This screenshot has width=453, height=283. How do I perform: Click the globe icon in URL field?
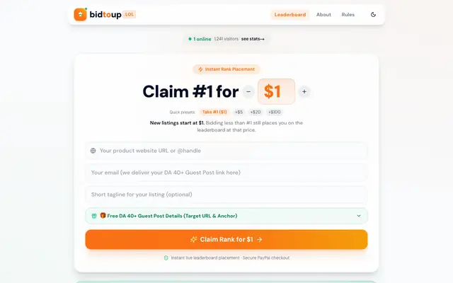pos(93,151)
